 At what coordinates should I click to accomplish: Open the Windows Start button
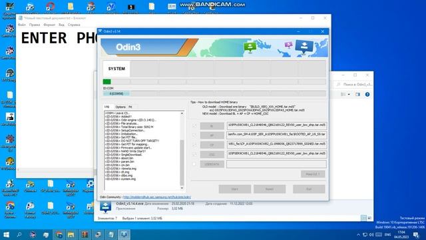6,235
